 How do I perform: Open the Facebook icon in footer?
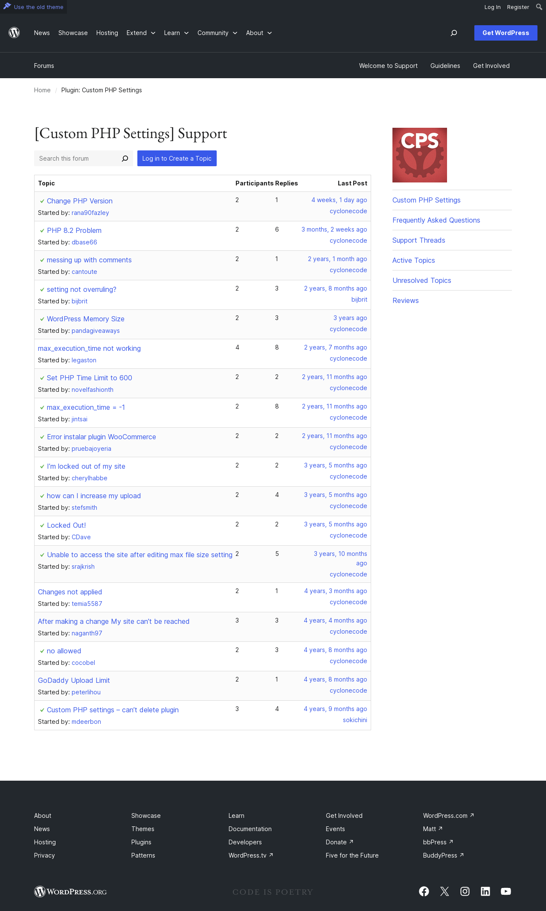pos(424,891)
